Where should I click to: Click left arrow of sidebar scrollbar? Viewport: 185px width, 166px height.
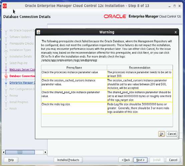(4, 152)
